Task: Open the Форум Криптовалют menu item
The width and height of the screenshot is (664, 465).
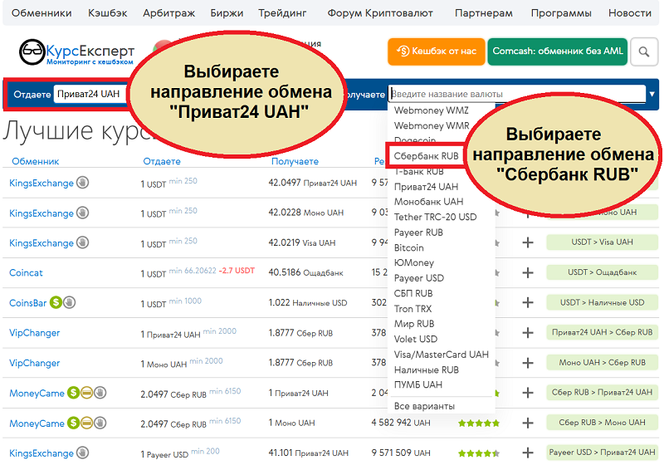Action: tap(380, 13)
